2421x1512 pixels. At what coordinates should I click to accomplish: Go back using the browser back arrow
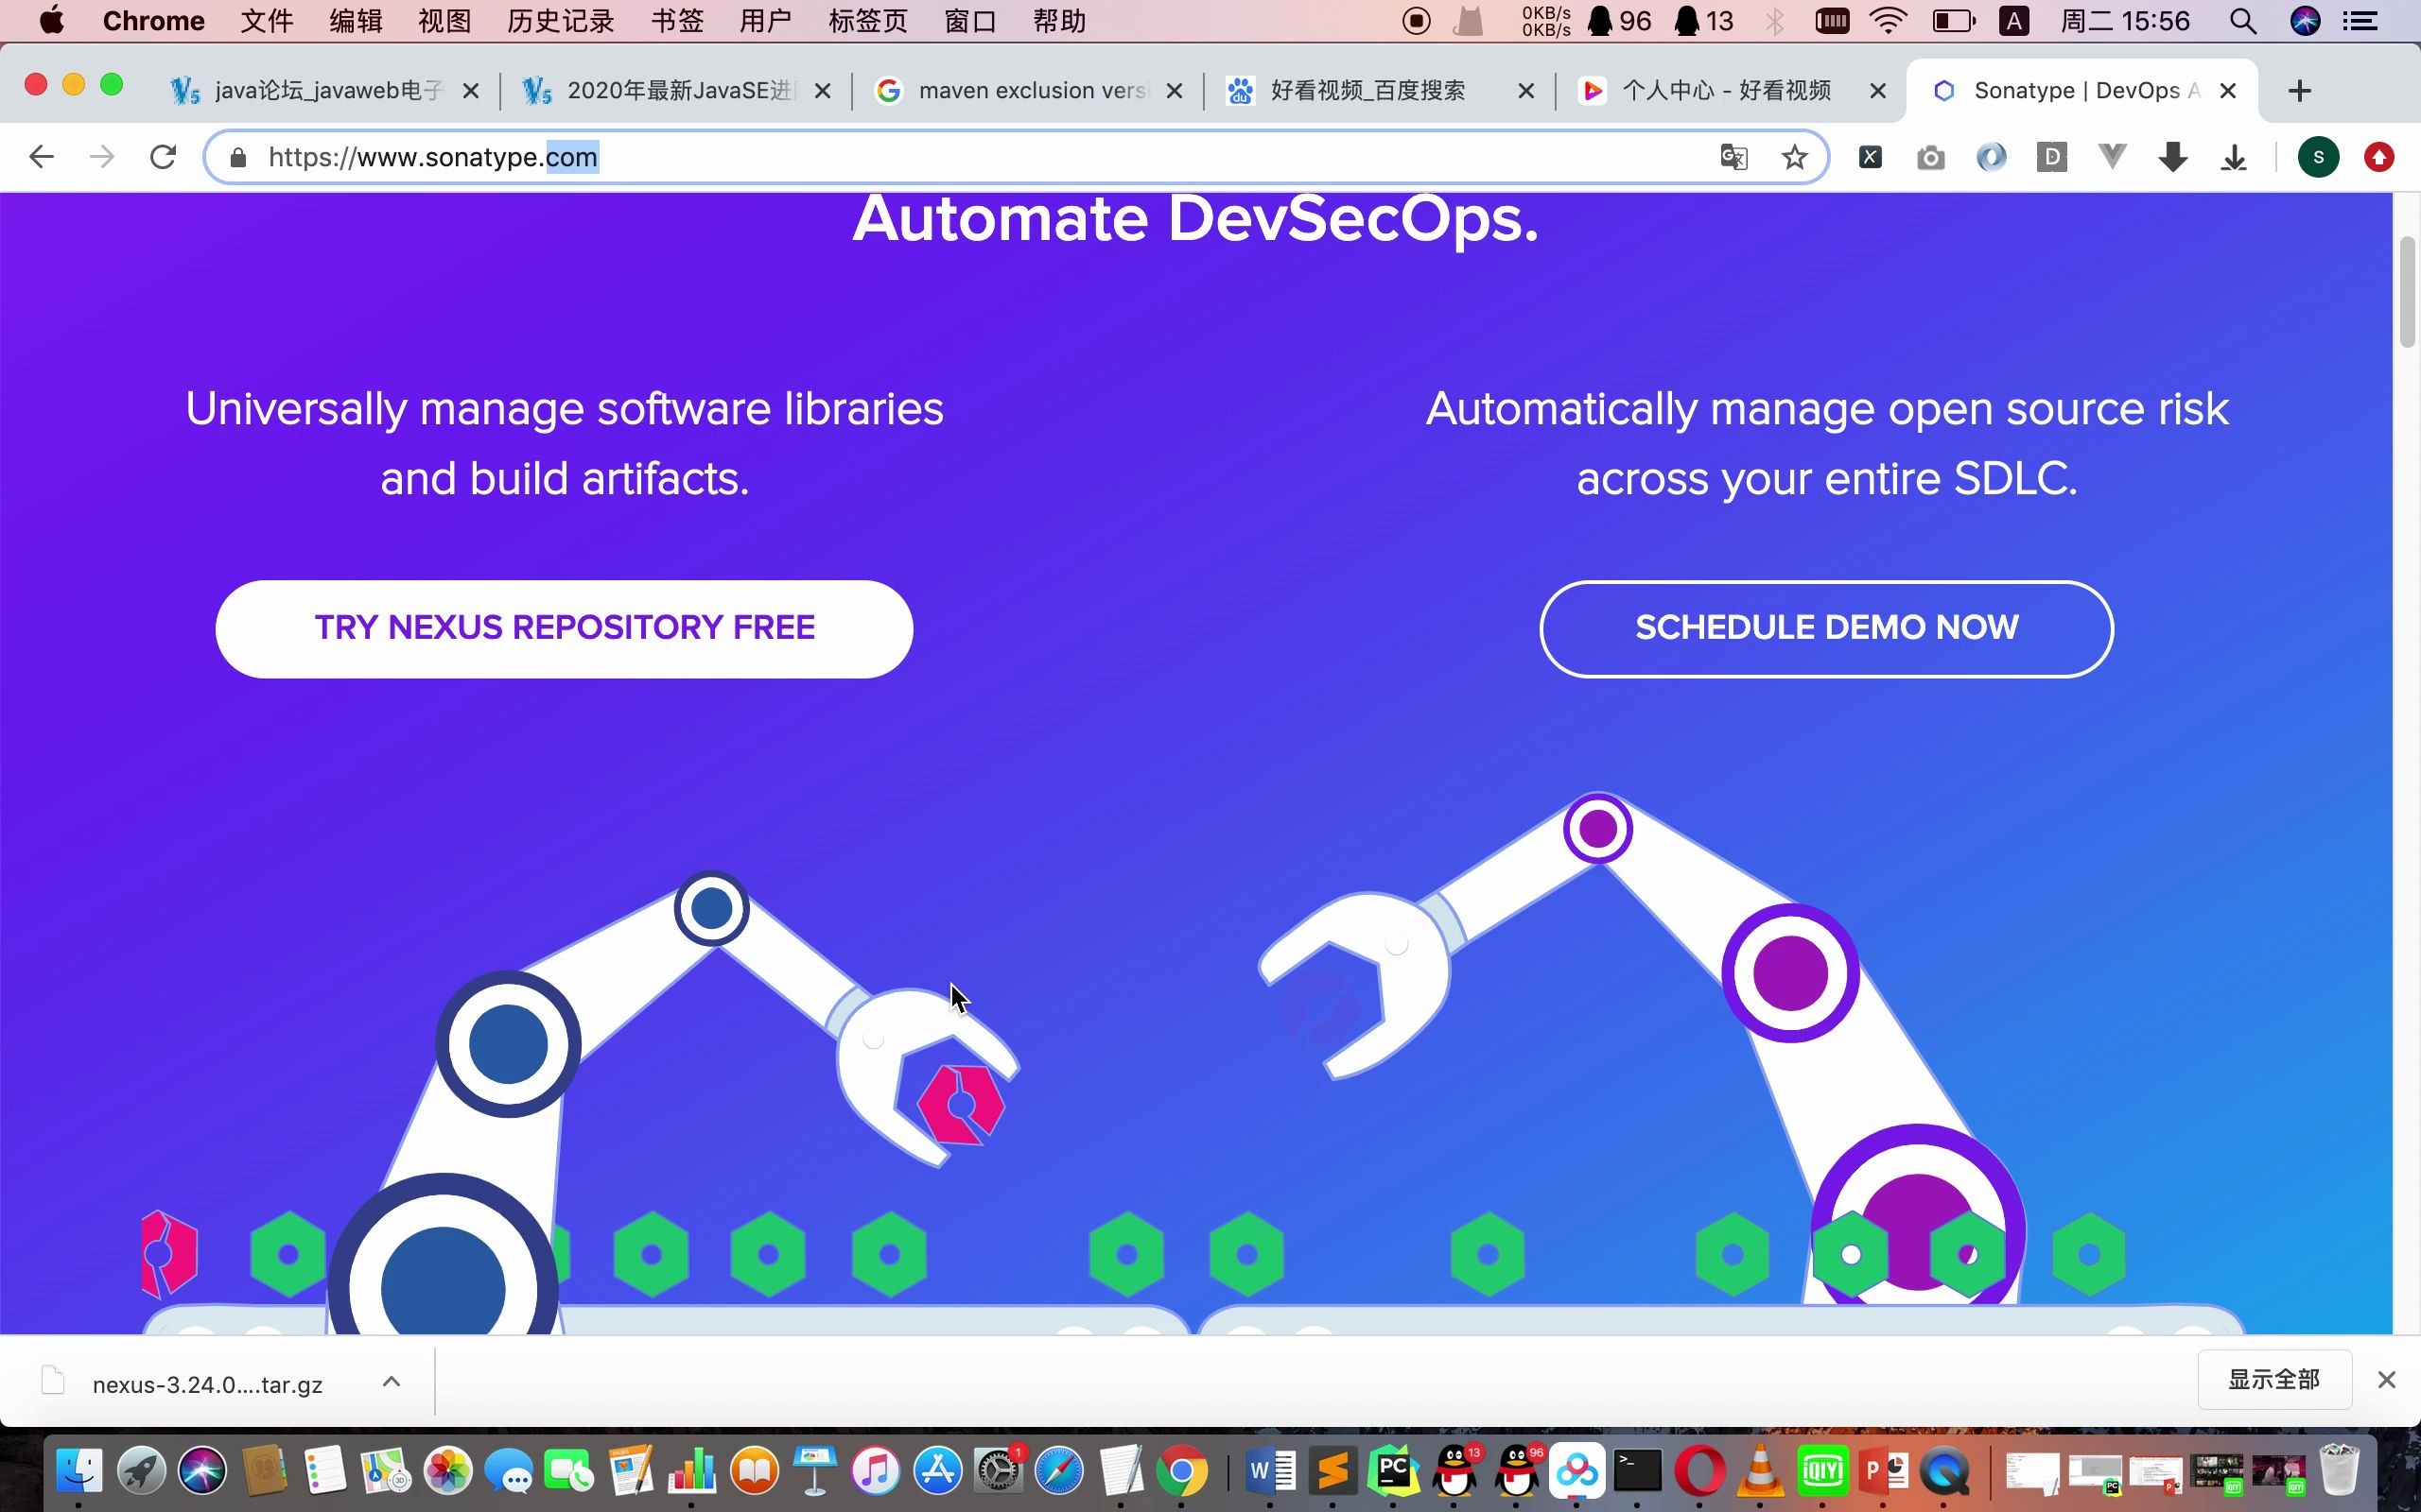(41, 157)
